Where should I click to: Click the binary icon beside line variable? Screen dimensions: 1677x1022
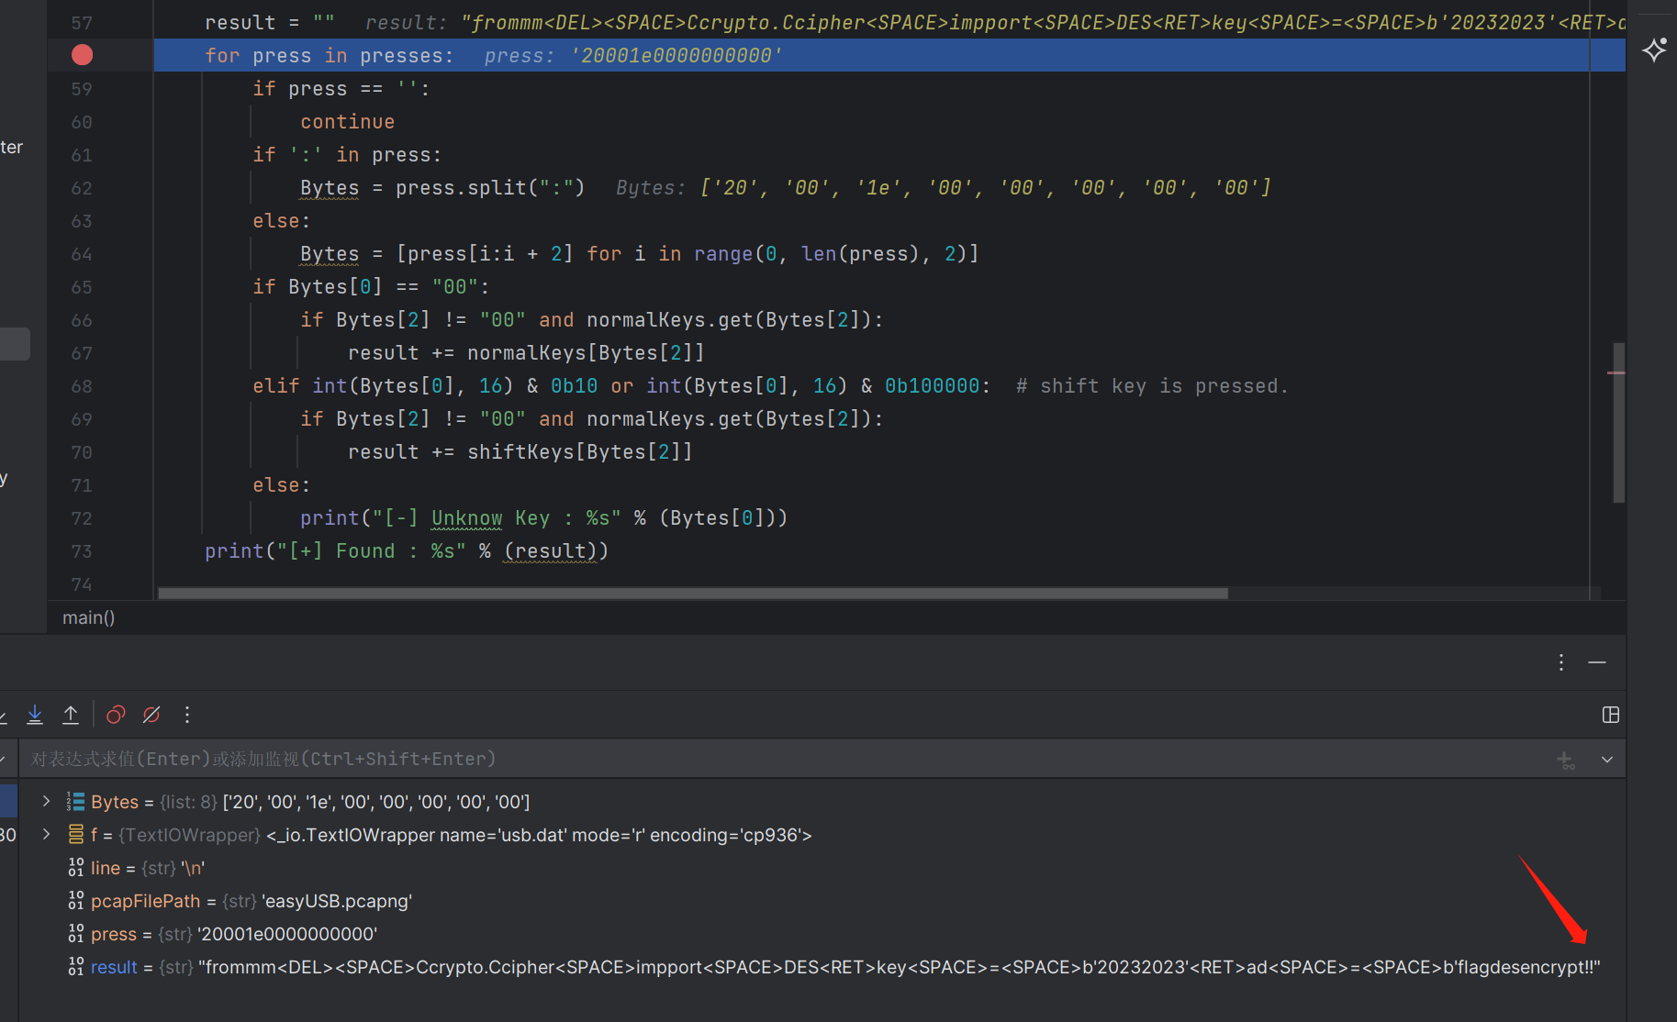[75, 868]
